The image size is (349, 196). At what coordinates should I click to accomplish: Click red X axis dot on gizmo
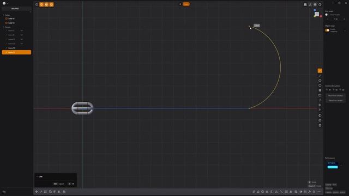[x=321, y=16]
